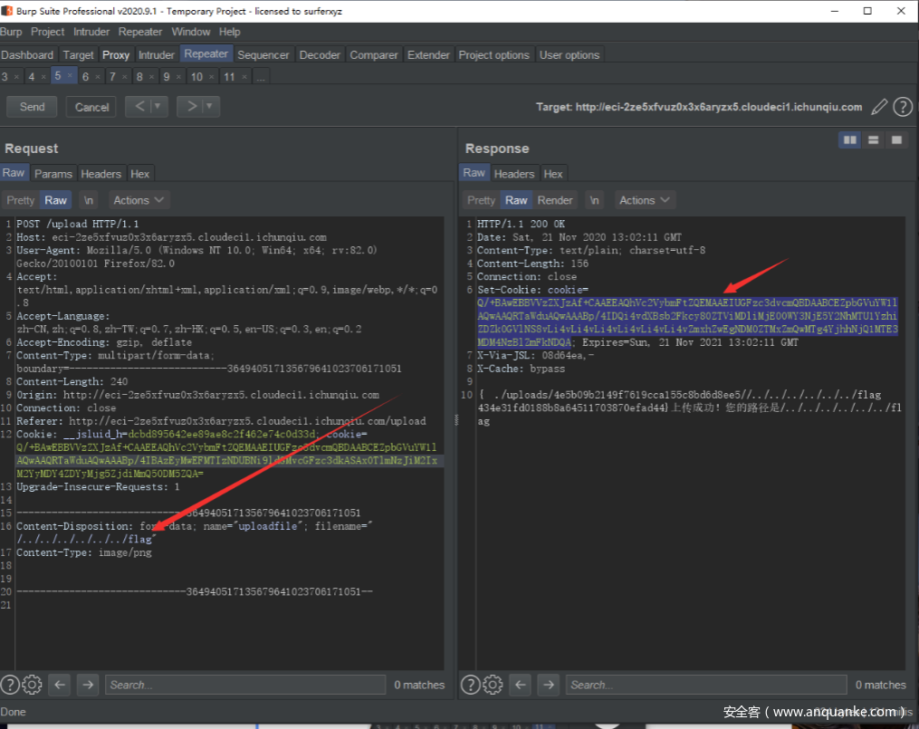The height and width of the screenshot is (729, 919).
Task: Select side-by-side layout view icon
Action: (x=849, y=139)
